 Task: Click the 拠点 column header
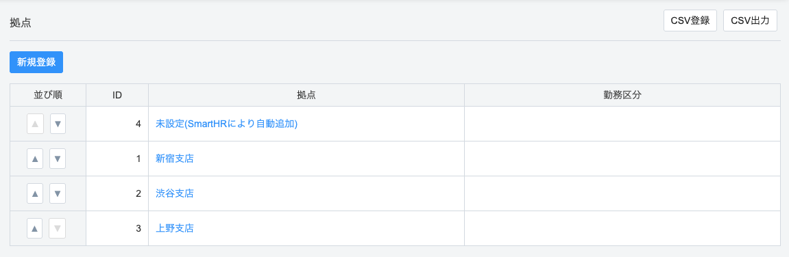click(x=306, y=95)
